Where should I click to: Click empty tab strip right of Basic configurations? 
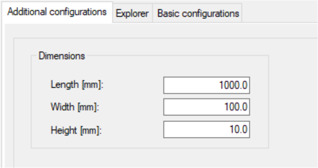click(x=277, y=13)
